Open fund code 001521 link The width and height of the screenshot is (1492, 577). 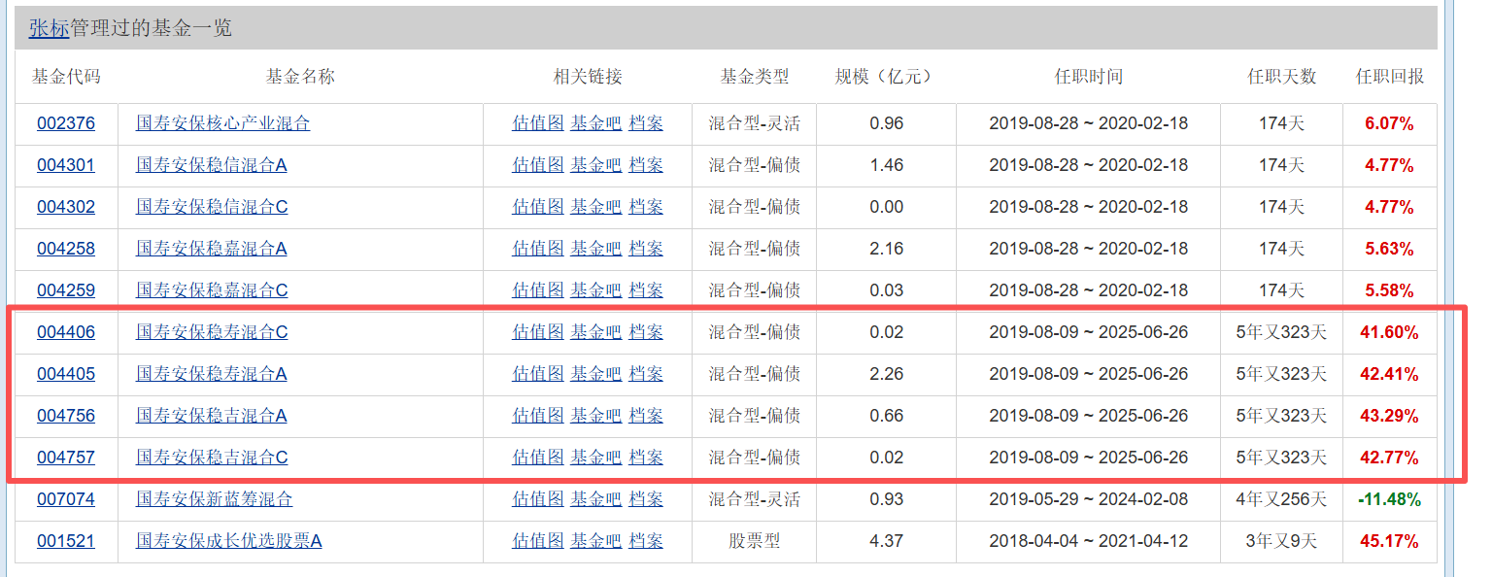tap(66, 541)
